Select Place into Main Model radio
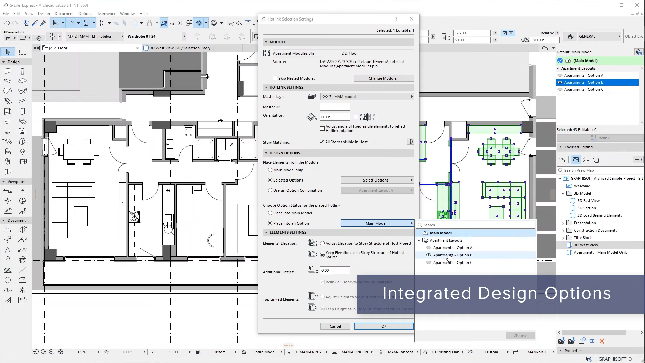Screen dimensions: 645x363 [270, 213]
